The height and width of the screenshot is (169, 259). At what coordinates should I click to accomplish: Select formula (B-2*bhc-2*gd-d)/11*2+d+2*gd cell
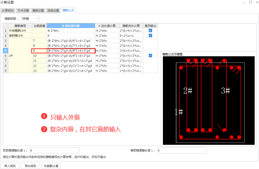coord(71,66)
